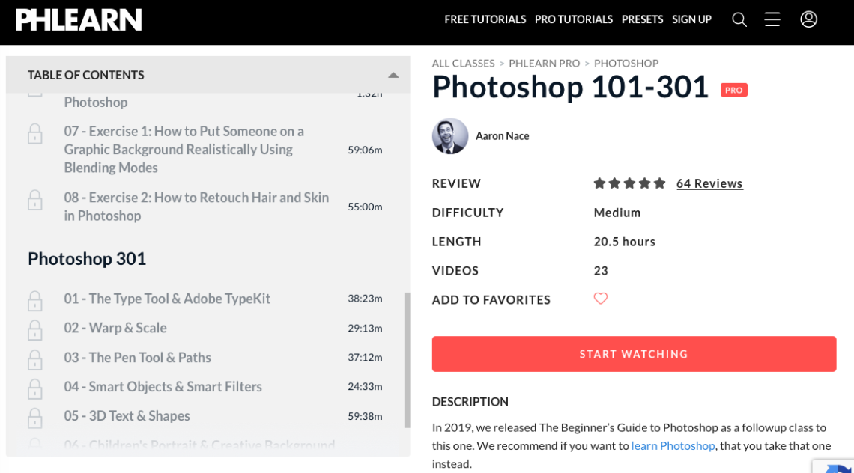This screenshot has width=854, height=473.
Task: Click lock icon beside 04 - Smart Objects
Action: pyautogui.click(x=35, y=389)
